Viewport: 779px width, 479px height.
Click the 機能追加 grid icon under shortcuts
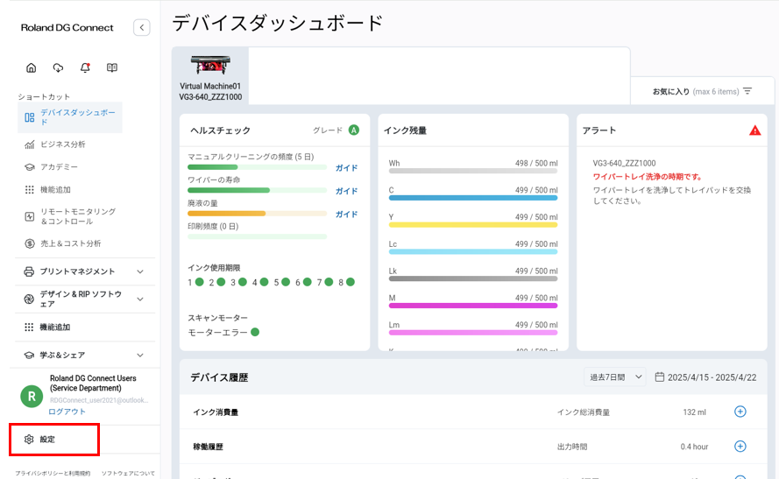click(29, 190)
